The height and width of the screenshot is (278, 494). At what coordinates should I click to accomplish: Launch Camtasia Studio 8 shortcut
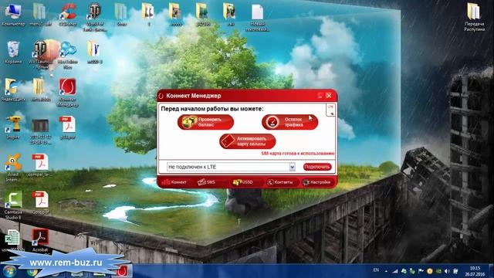click(13, 205)
